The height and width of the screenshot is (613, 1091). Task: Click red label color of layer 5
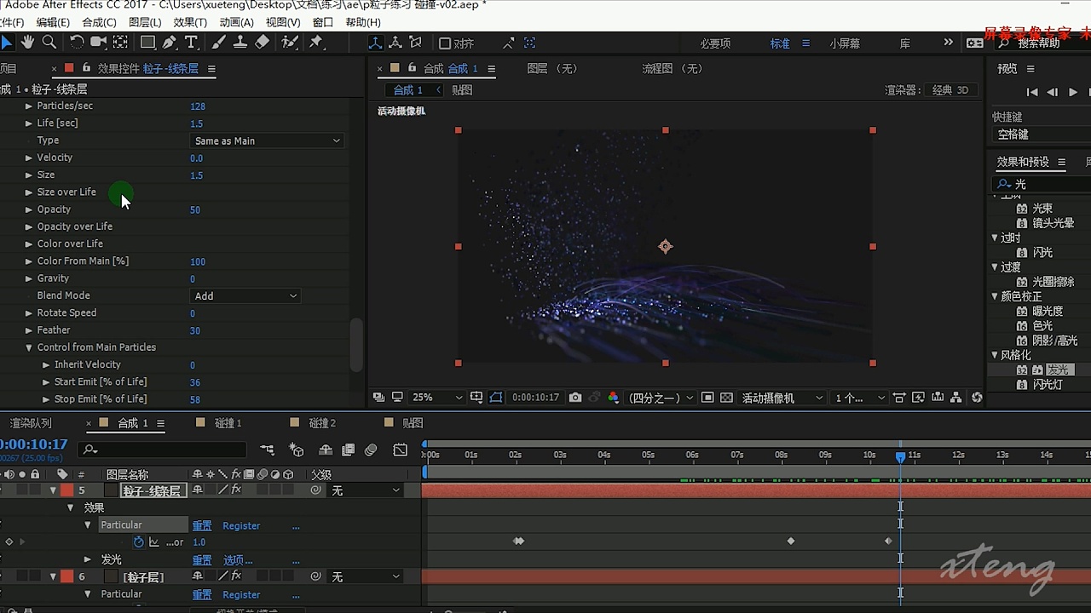coord(66,490)
